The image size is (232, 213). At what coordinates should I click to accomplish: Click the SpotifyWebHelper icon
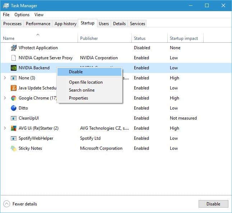tap(14, 138)
